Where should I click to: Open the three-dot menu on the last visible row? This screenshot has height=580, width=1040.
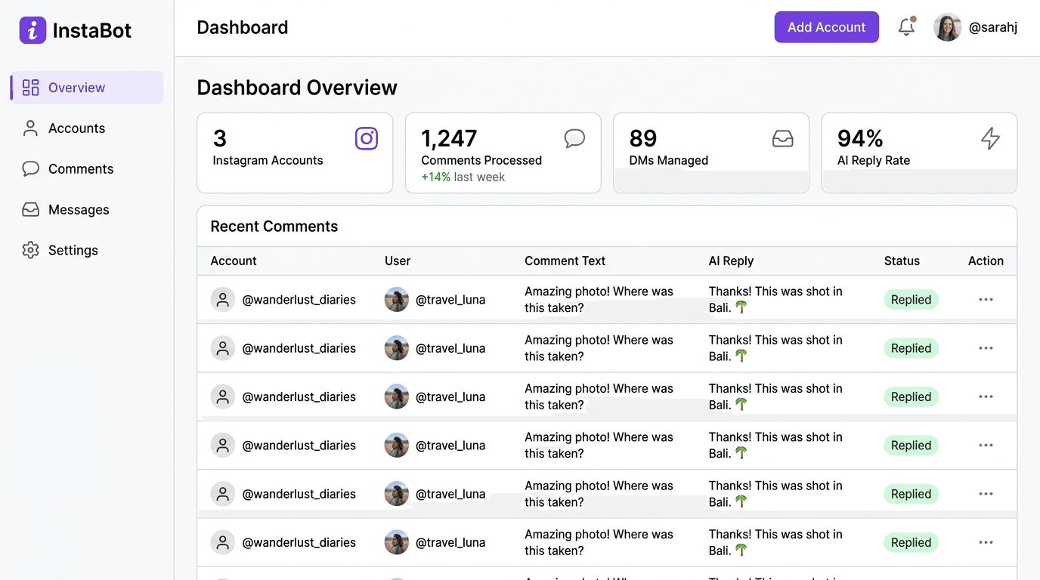986,542
